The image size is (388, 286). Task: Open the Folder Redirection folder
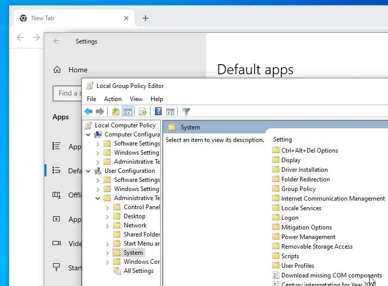[x=301, y=179]
